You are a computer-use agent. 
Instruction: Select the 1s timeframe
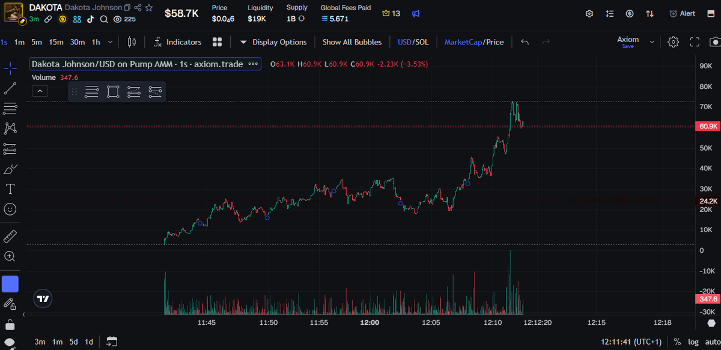pos(4,42)
